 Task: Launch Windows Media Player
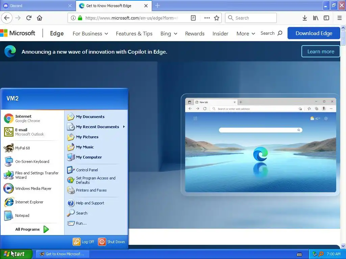click(x=32, y=189)
